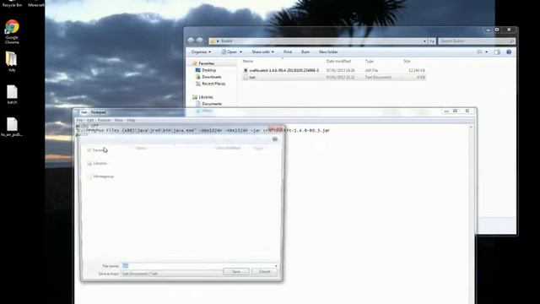Click Open in the Explorer toolbar

229,52
